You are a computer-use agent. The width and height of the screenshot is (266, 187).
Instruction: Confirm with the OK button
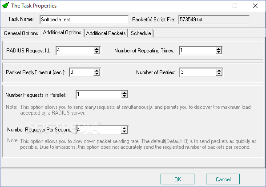click(x=177, y=179)
